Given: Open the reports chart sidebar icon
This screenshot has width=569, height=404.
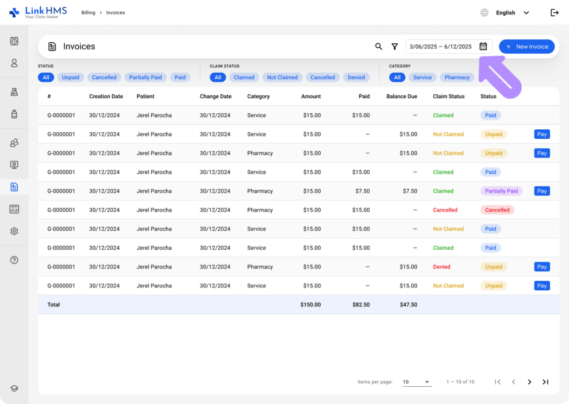Looking at the screenshot, I should coord(14,209).
